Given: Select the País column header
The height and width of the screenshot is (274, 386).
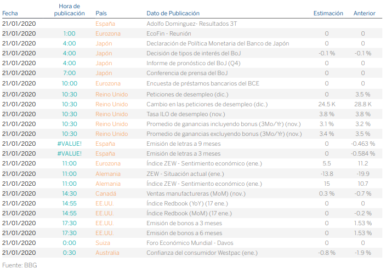Looking at the screenshot, I should 101,13.
